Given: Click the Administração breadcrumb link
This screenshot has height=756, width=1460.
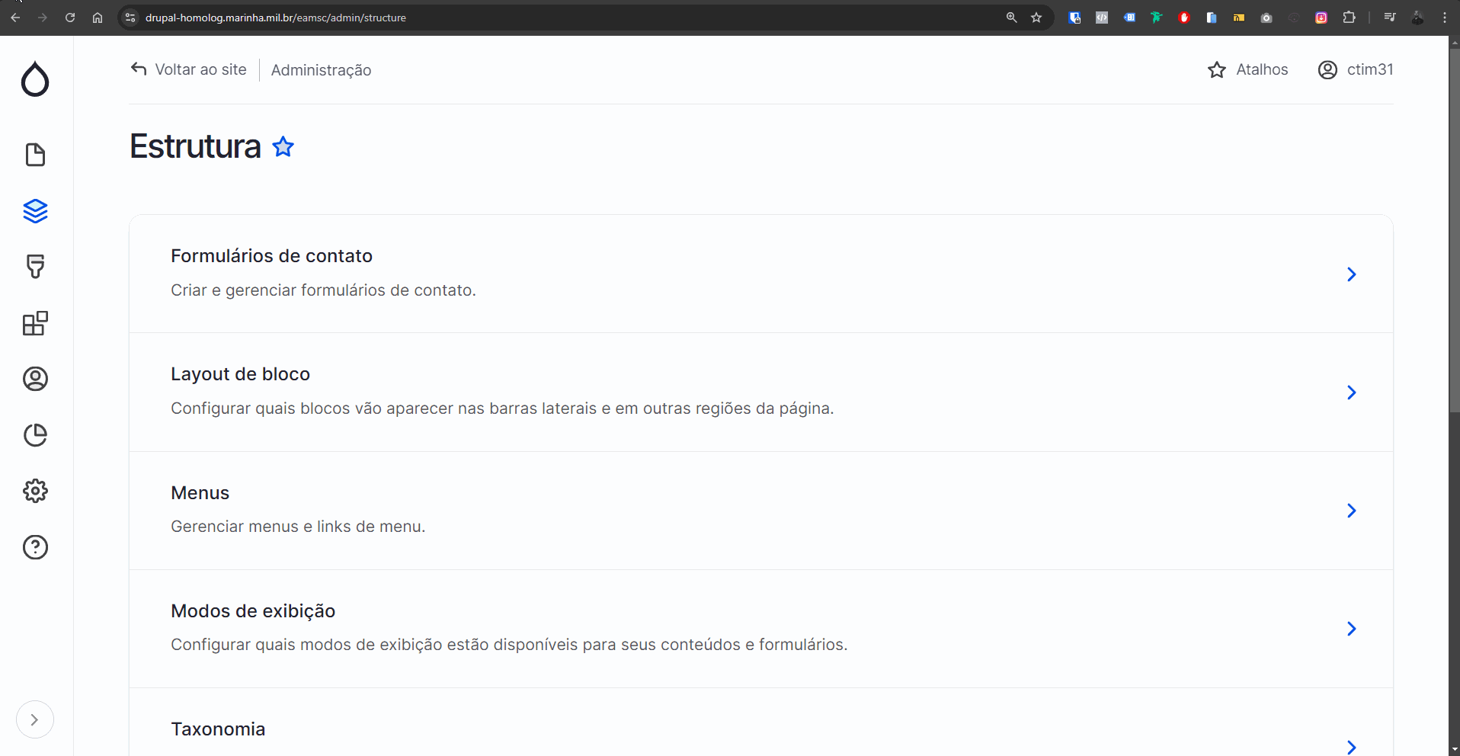Looking at the screenshot, I should 321,70.
